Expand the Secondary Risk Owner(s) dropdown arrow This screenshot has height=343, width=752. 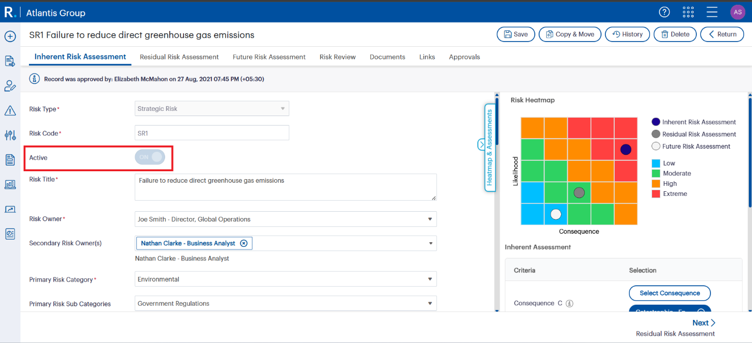point(431,243)
